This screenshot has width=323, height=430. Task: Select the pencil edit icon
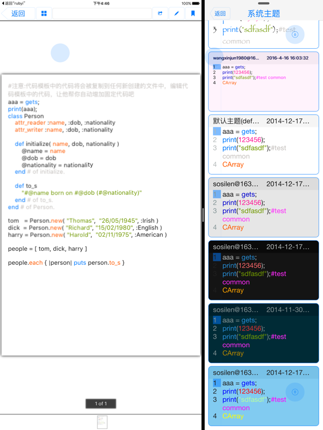pos(177,13)
